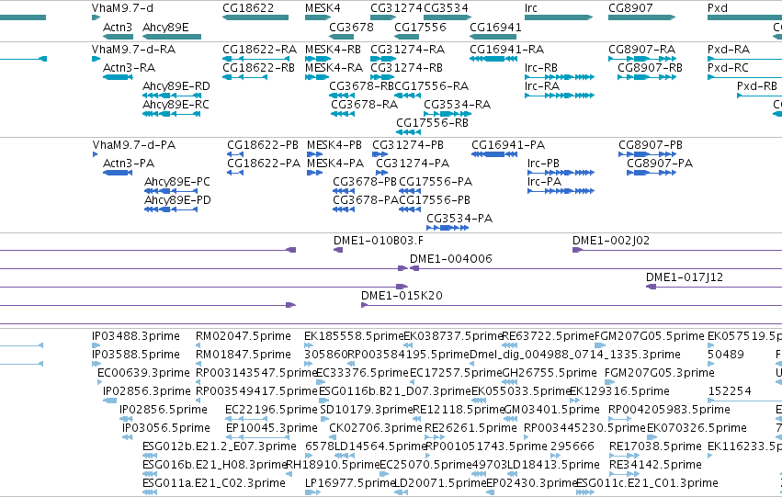Select the CG31274-PA protein

381,173
